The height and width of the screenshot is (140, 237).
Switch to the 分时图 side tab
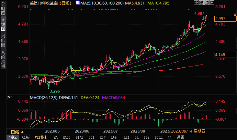3,9
